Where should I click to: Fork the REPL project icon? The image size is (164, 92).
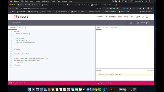point(134,23)
